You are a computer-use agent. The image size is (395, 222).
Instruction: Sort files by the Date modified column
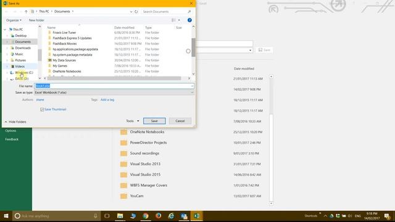coord(125,28)
